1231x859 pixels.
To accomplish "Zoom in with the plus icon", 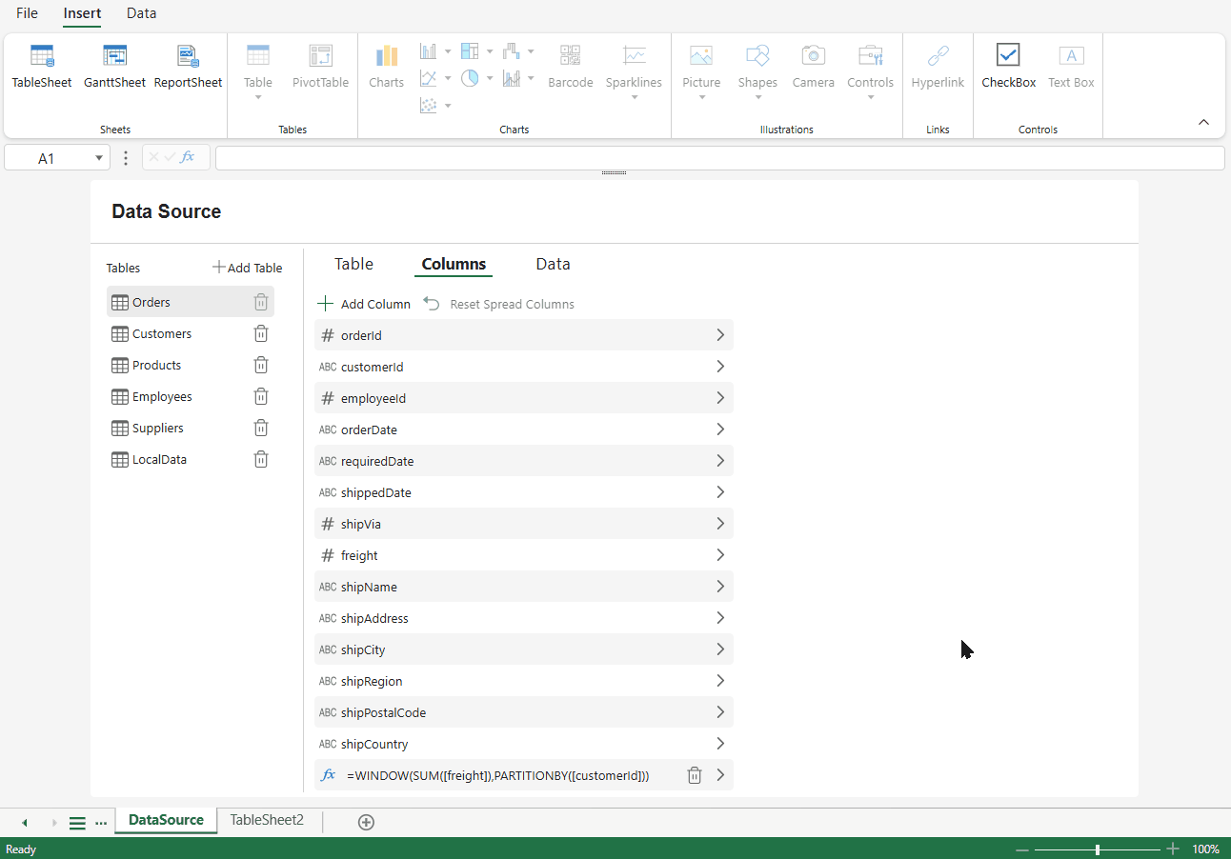I will (1173, 849).
